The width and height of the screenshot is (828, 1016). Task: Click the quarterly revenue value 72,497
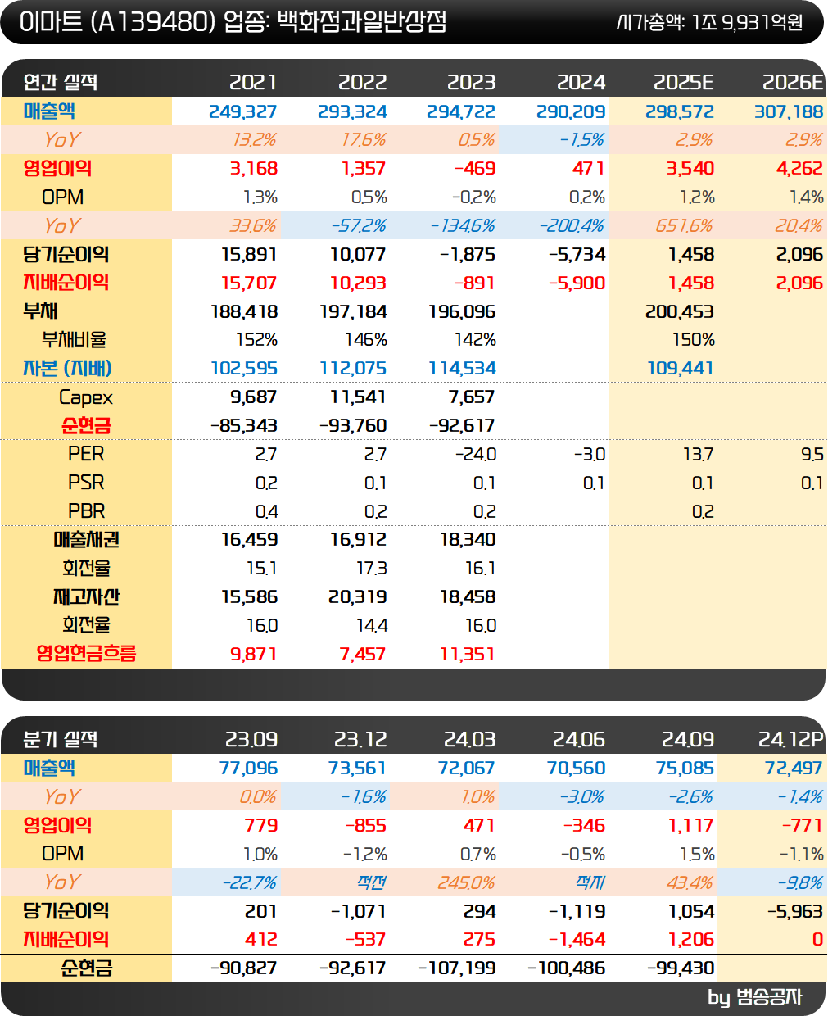(794, 768)
